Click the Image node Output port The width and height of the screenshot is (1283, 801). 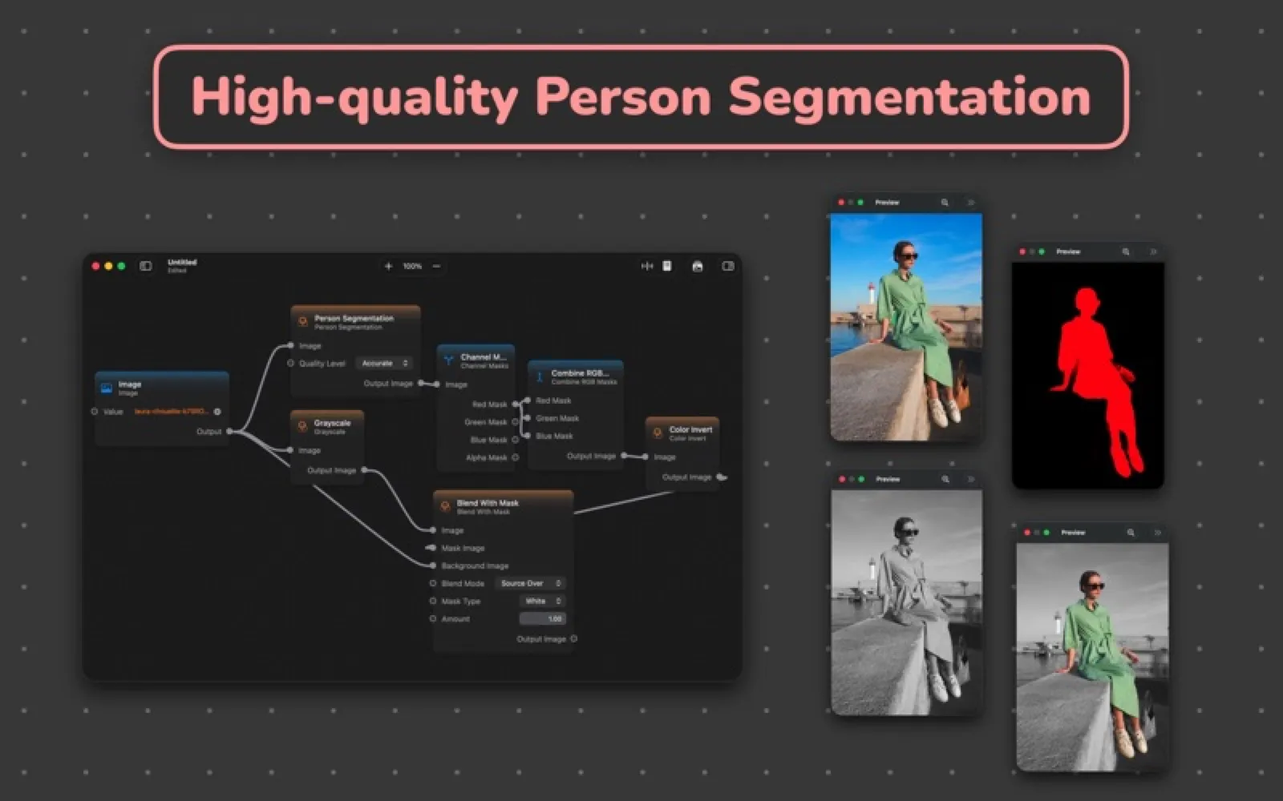pos(229,431)
